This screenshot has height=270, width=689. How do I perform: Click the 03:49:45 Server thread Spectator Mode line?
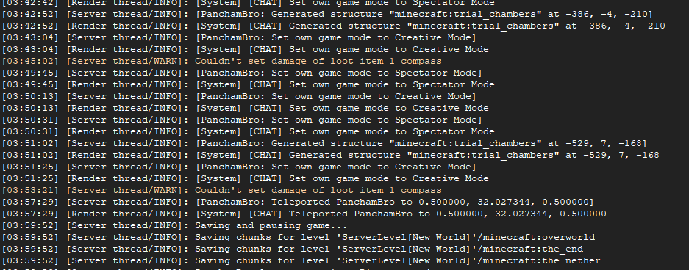(x=242, y=73)
